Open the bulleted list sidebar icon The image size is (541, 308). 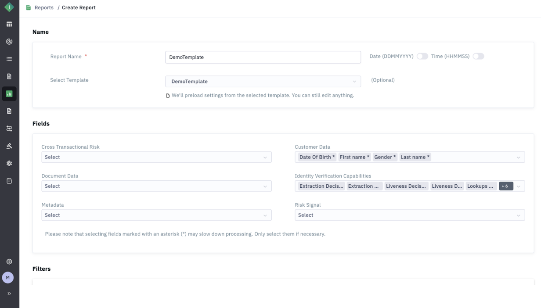(x=9, y=59)
